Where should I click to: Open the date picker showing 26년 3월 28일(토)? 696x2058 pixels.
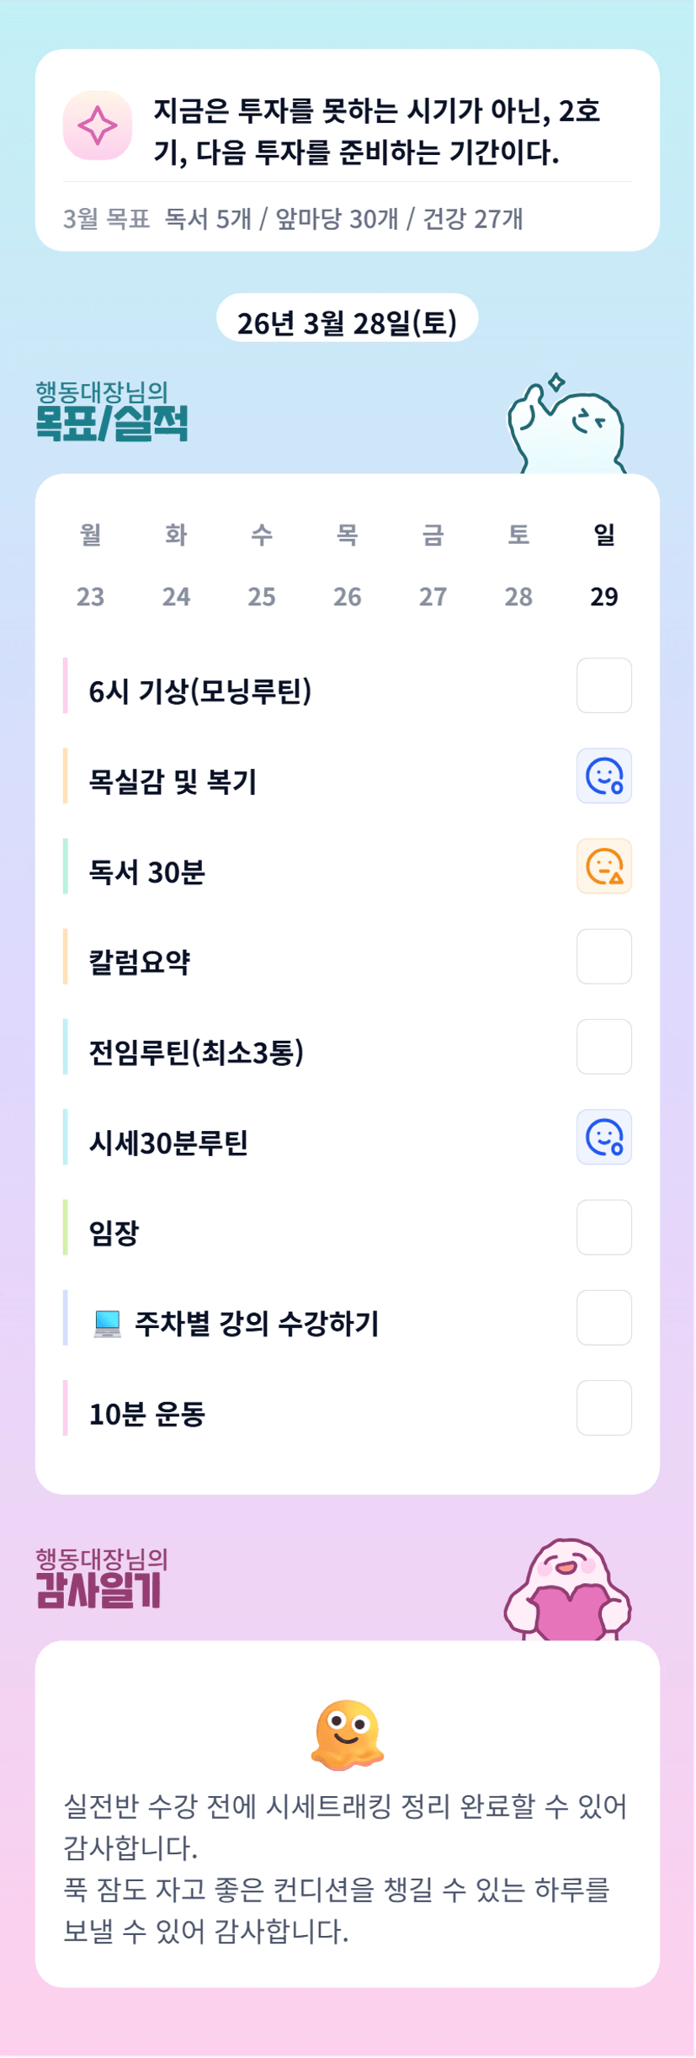(347, 323)
